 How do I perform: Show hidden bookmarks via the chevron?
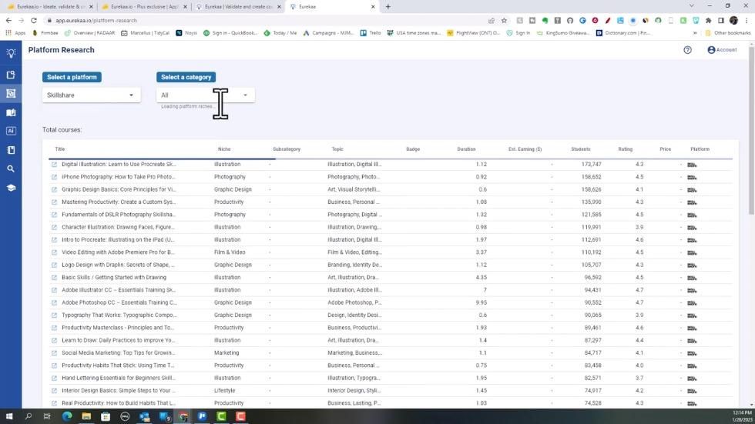[695, 33]
